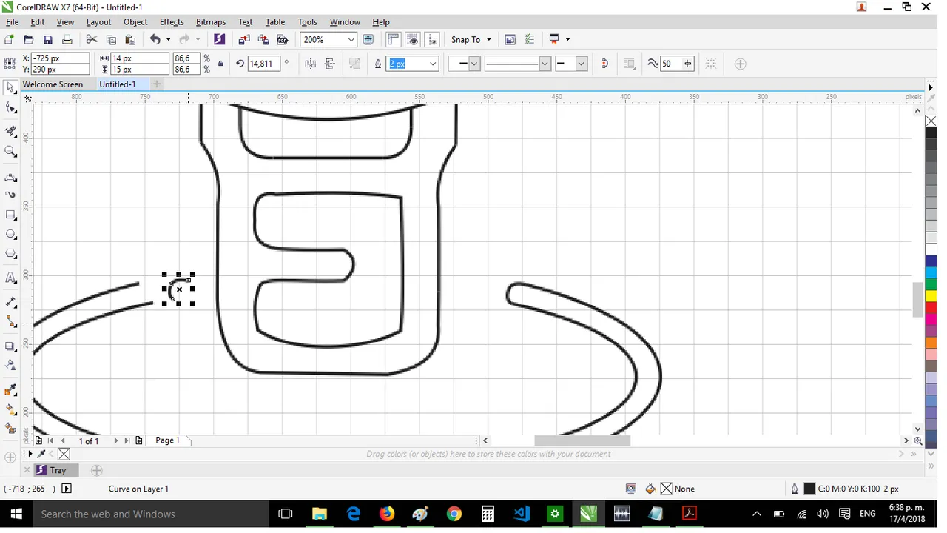Select the Artistic Media tool

point(10,195)
